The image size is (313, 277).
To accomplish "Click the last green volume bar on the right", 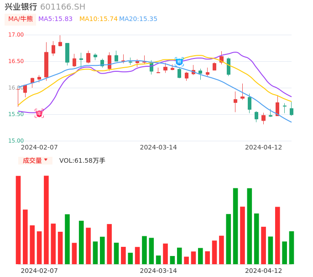I will tap(292, 248).
